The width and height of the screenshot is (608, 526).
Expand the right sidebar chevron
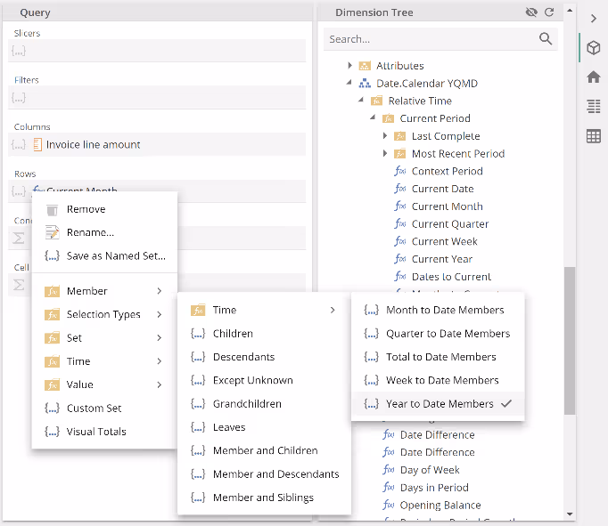coord(593,18)
